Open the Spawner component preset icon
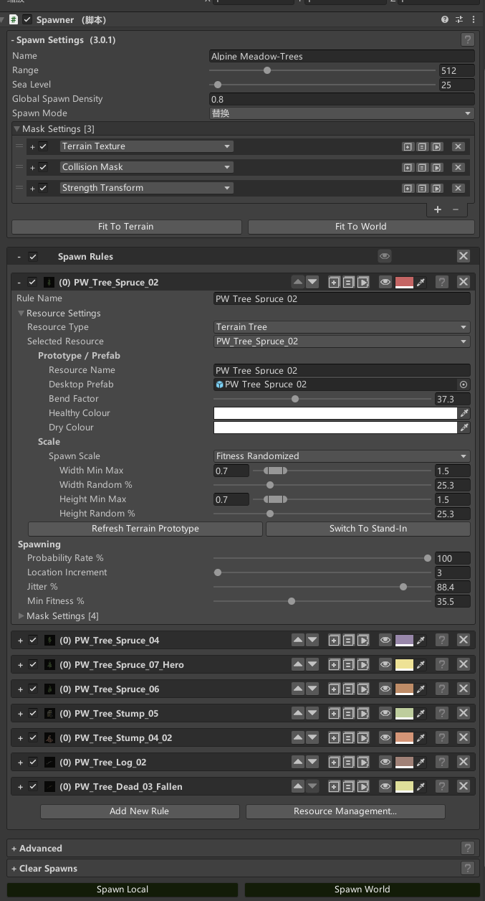Image resolution: width=485 pixels, height=901 pixels. pos(459,19)
